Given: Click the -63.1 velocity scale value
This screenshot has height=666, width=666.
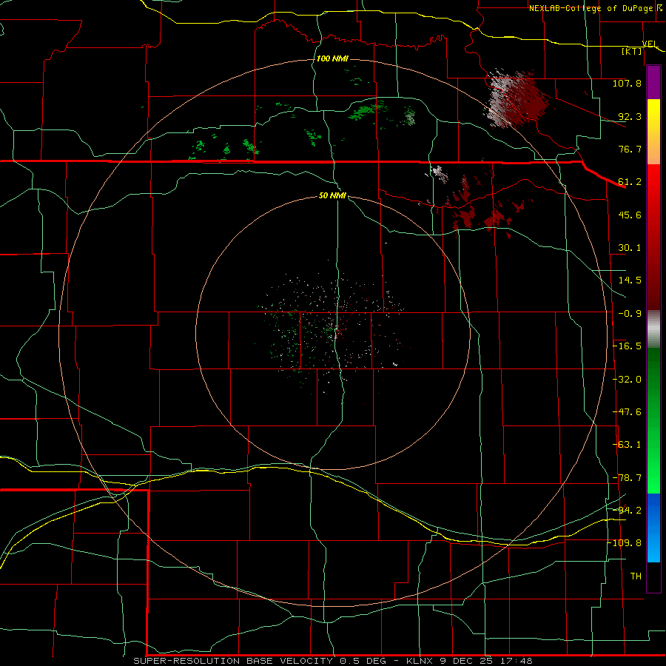Looking at the screenshot, I should point(627,445).
